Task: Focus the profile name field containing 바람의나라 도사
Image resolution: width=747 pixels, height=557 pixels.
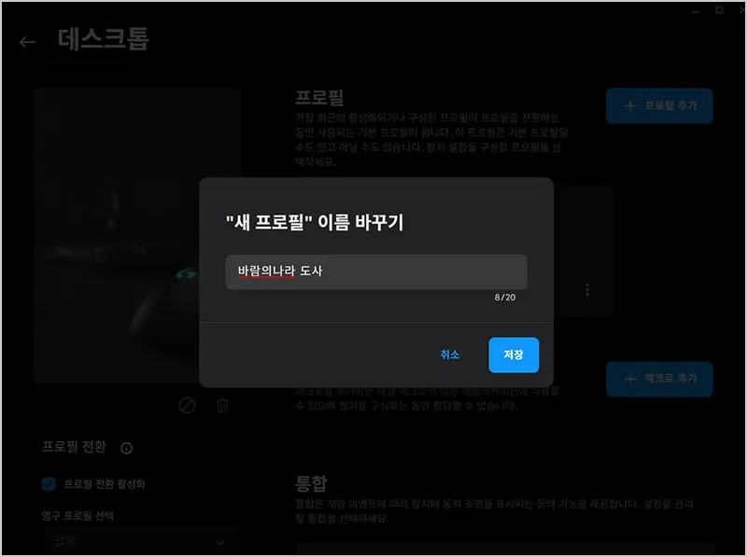Action: coord(375,272)
